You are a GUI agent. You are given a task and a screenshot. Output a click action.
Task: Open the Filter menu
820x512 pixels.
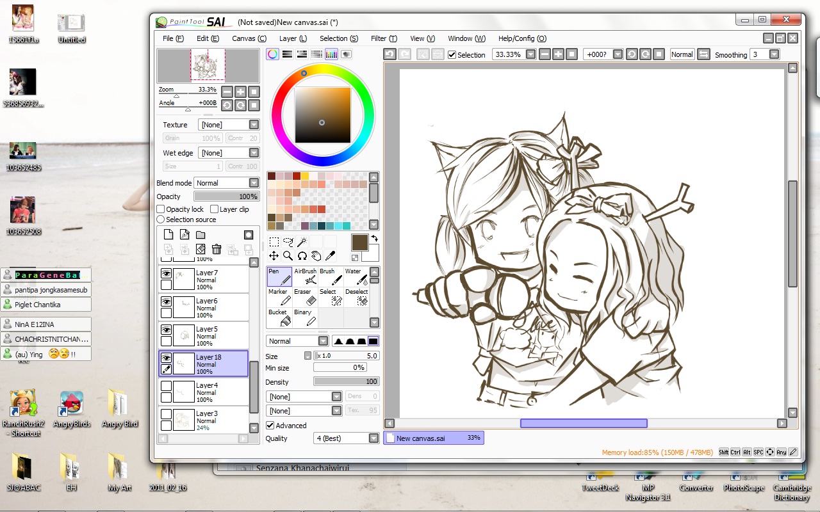(384, 38)
